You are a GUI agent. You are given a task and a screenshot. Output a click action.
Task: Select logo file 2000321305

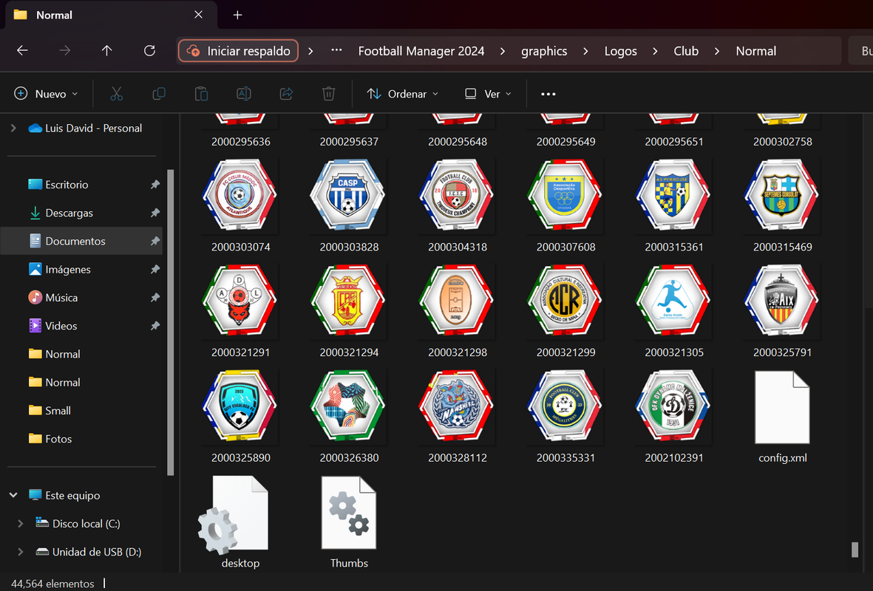[673, 311]
